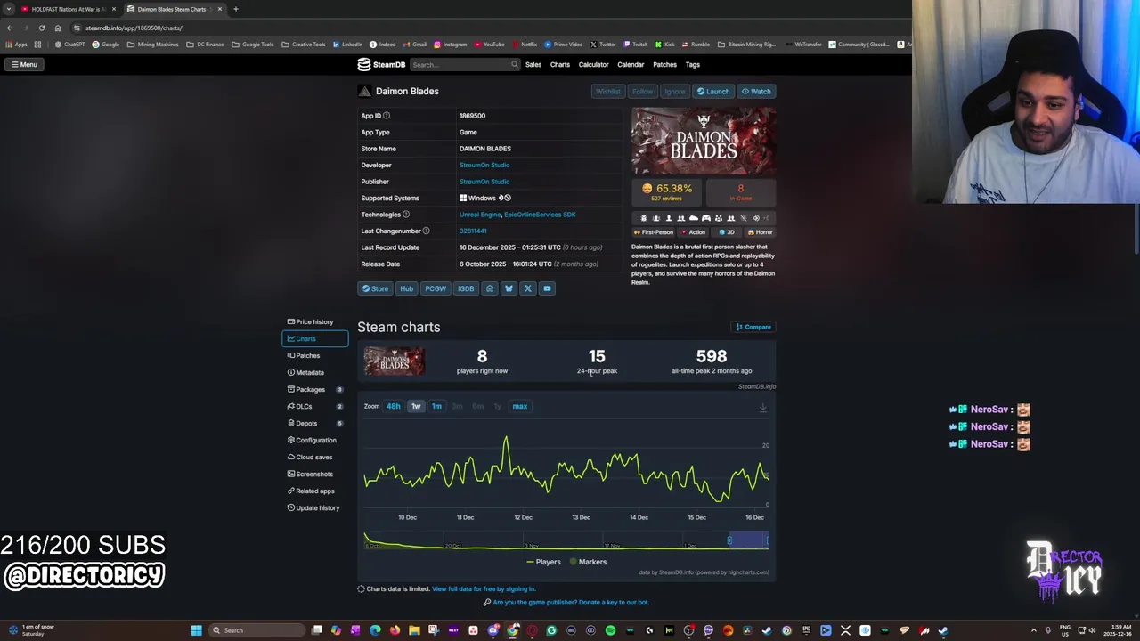The width and height of the screenshot is (1140, 641).
Task: Open the Calculator nav item
Action: coord(594,64)
